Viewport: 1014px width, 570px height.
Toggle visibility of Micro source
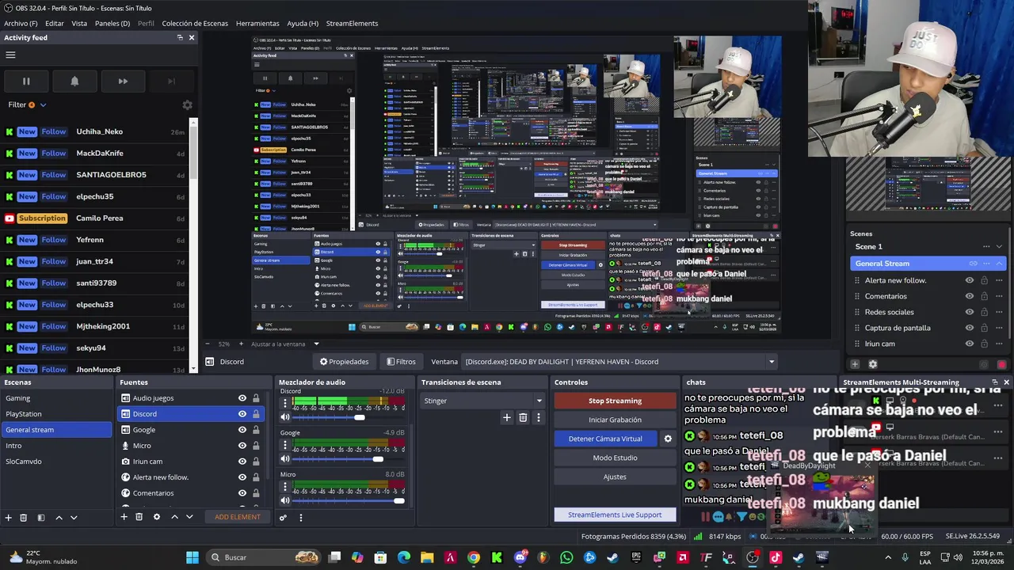(x=242, y=446)
